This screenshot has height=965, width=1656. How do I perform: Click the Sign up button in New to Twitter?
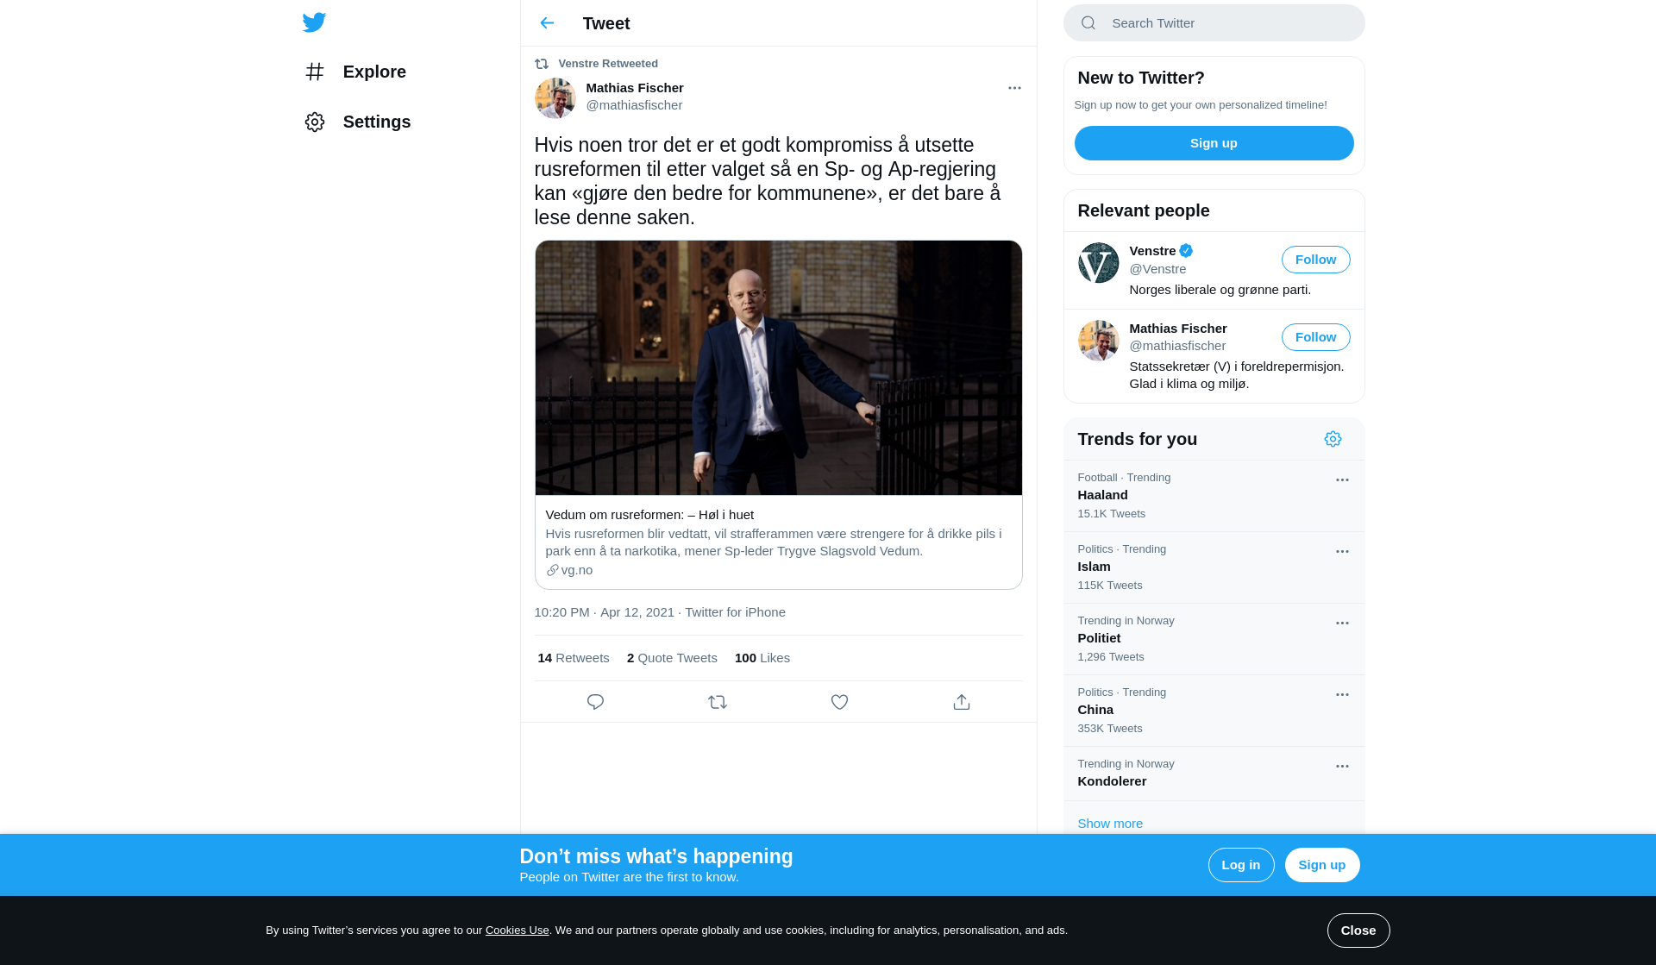(1214, 143)
